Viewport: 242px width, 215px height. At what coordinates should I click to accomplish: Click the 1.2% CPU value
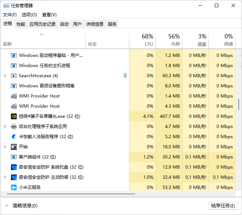(x=148, y=157)
